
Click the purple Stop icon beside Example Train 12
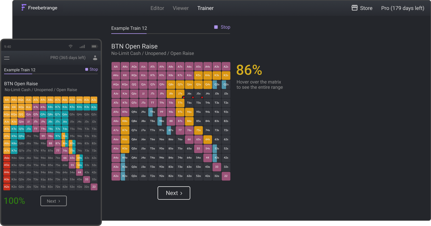coord(216,27)
